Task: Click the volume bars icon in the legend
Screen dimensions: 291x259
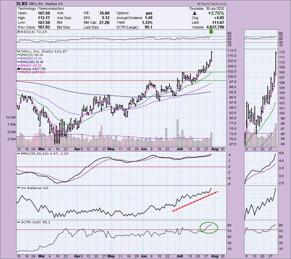Action: coord(18,69)
